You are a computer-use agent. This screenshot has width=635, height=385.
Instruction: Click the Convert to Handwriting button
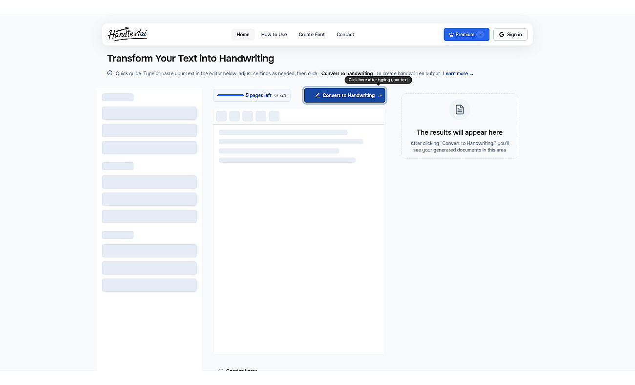345,95
